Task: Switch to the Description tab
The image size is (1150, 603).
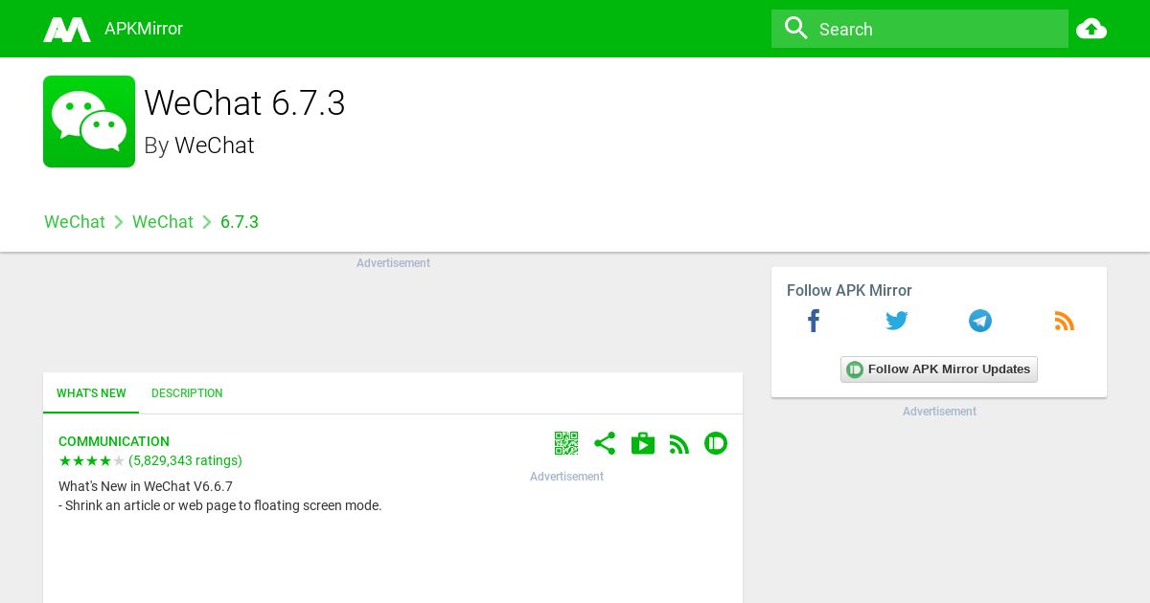Action: tap(187, 393)
